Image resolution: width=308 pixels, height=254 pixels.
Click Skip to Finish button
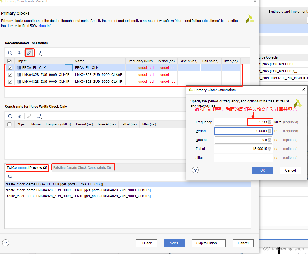[209, 243]
